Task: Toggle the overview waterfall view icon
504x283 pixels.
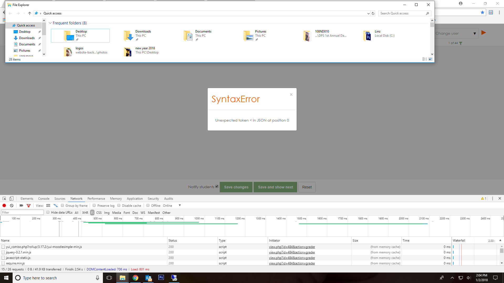Action: click(x=56, y=205)
